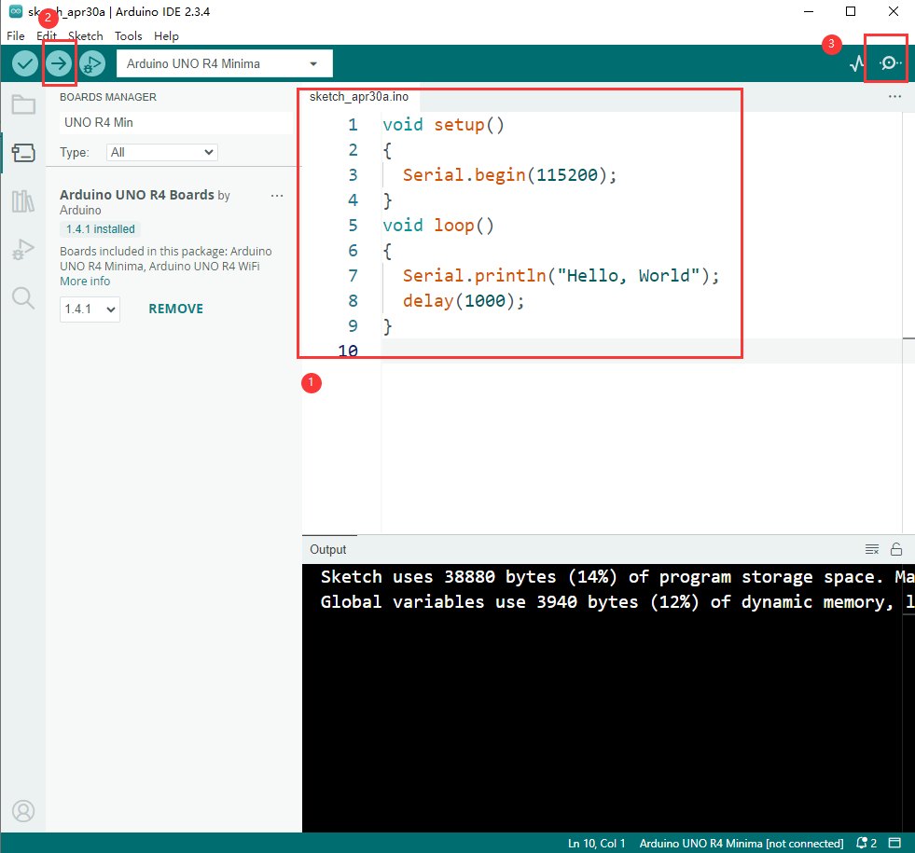Toggle the output scroll lock icon
Image resolution: width=915 pixels, height=853 pixels.
[x=896, y=549]
